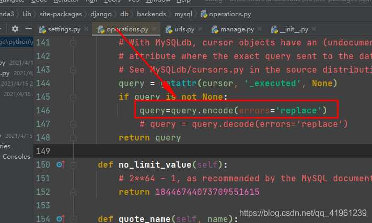Close the __init__.py tab
Viewport: 372px width, 223px height.
click(314, 29)
